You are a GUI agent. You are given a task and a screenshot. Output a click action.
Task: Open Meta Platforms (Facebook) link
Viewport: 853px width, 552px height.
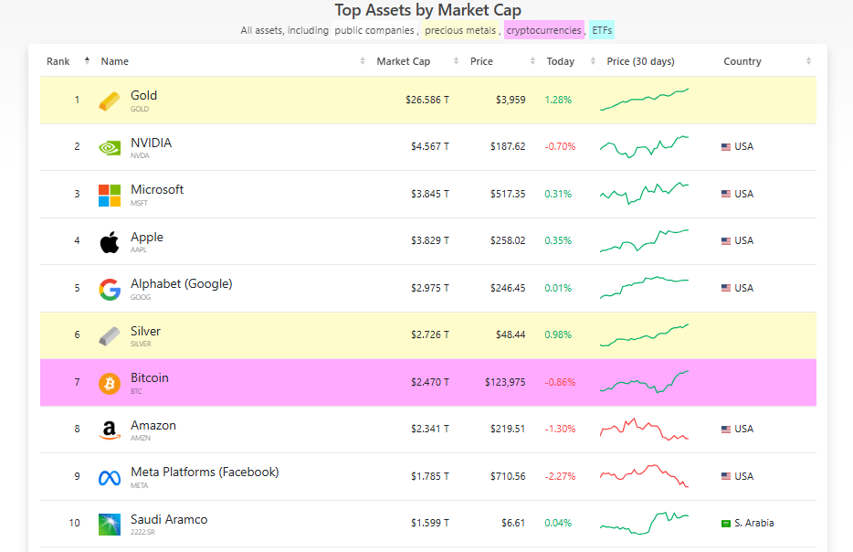pos(205,472)
